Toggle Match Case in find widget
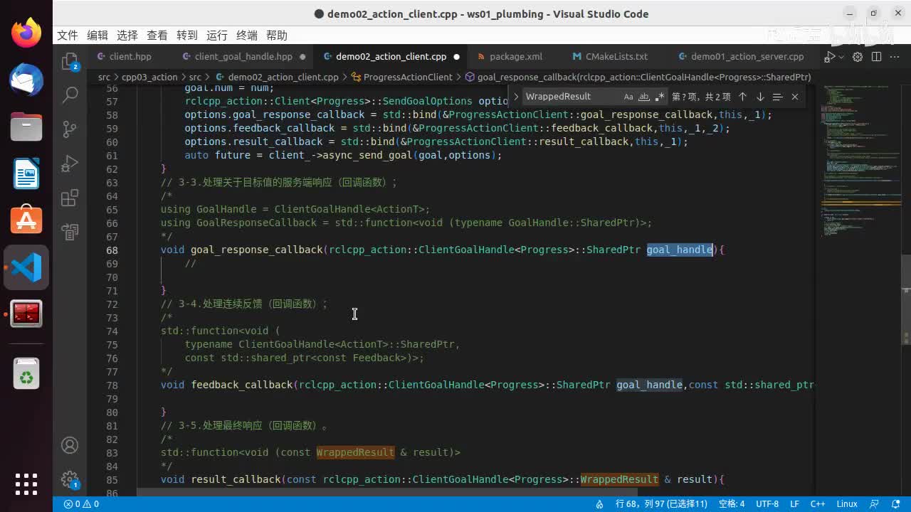This screenshot has width=911, height=512. (628, 97)
